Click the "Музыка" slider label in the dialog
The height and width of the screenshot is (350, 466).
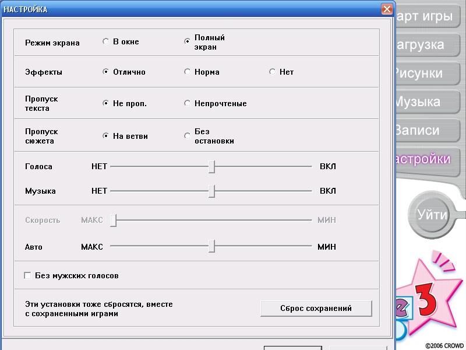pos(40,191)
